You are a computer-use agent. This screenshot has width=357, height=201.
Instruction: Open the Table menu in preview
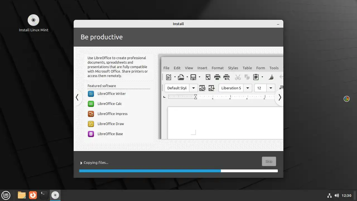tap(247, 68)
